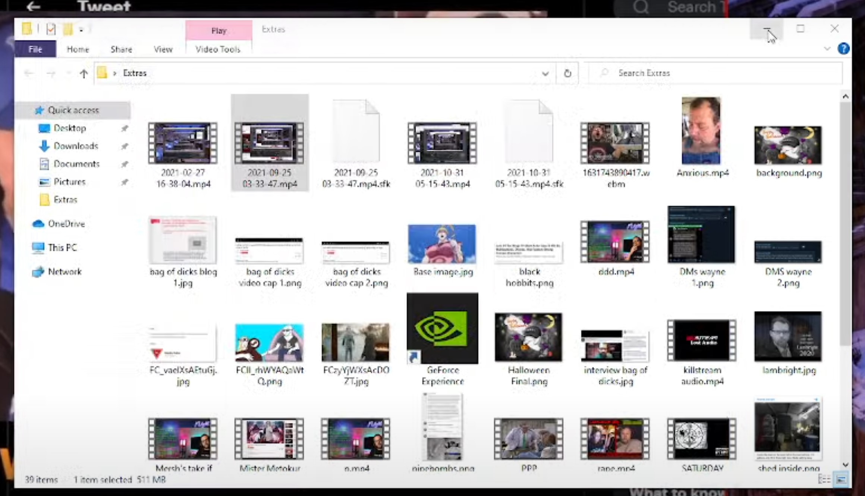Click the pink Play contextual tab
The image size is (865, 496).
coord(219,31)
